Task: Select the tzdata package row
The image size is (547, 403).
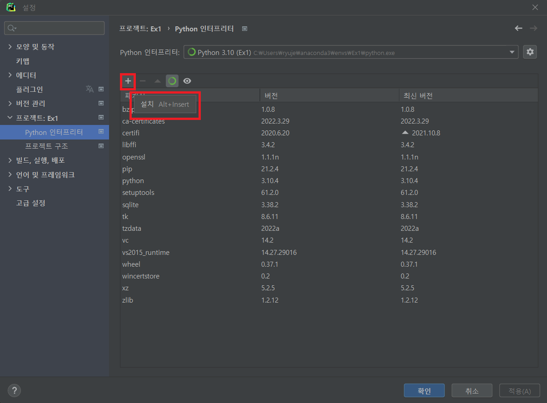Action: click(329, 228)
